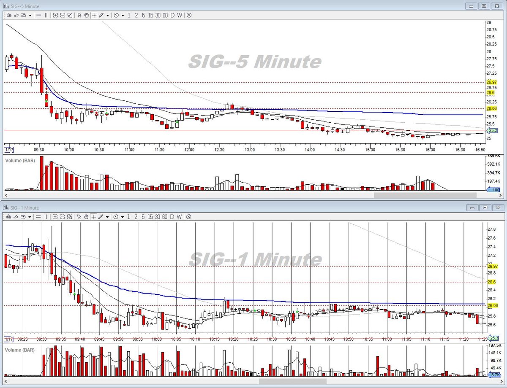Select the pencil drawing tool in 1 Minute chart
Viewport: 507px width, 388px height.
(x=101, y=217)
